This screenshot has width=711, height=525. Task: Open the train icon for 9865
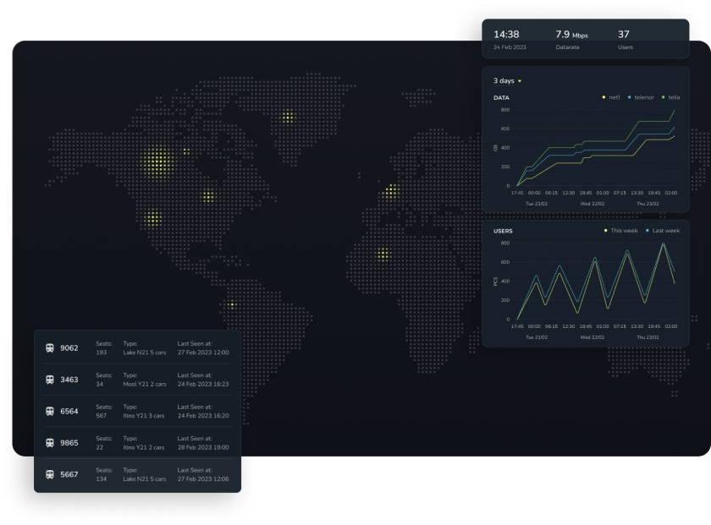(x=50, y=443)
